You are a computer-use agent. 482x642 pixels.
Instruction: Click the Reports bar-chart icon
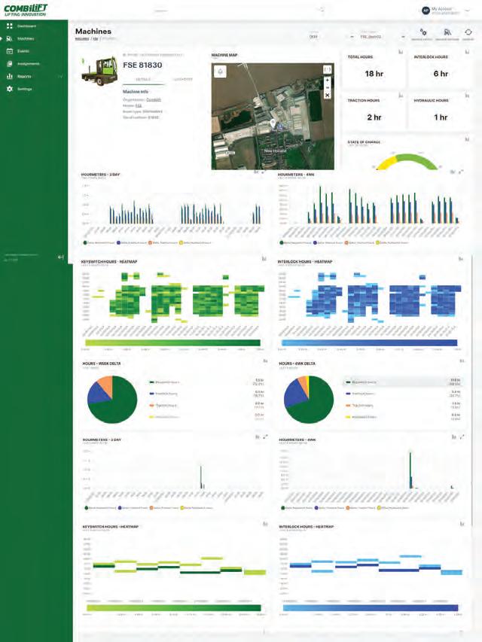[x=10, y=76]
